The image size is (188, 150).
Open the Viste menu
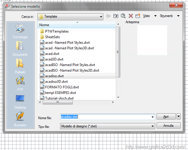coord(146,16)
